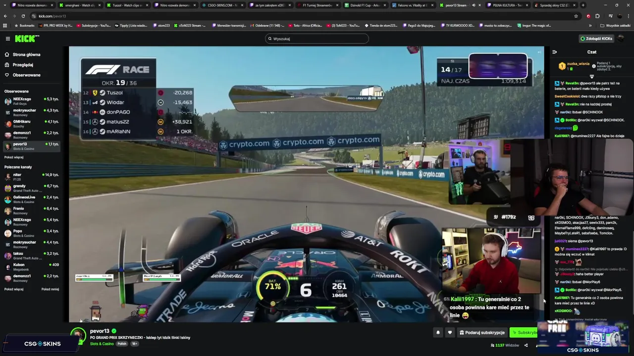634x356 pixels.
Task: Open Imgur: The magic of bookmark
Action: point(534,25)
